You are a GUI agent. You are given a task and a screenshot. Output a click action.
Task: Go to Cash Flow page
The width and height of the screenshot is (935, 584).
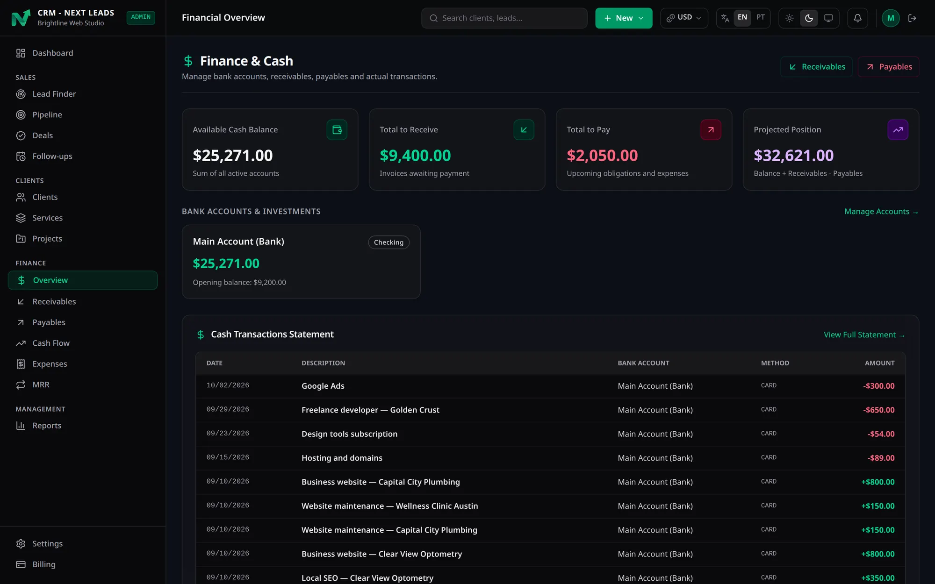(83, 343)
